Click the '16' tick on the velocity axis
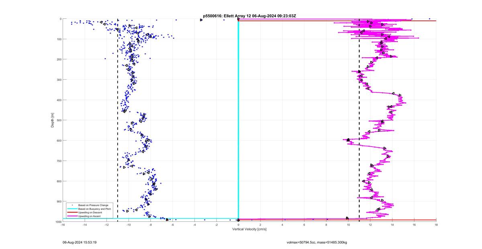 pyautogui.click(x=414, y=225)
